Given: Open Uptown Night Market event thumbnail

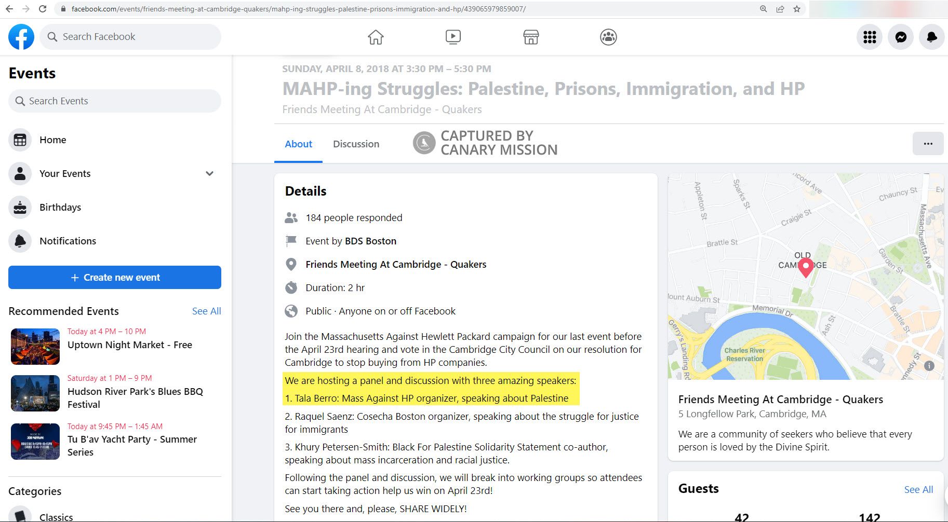Looking at the screenshot, I should (x=35, y=346).
